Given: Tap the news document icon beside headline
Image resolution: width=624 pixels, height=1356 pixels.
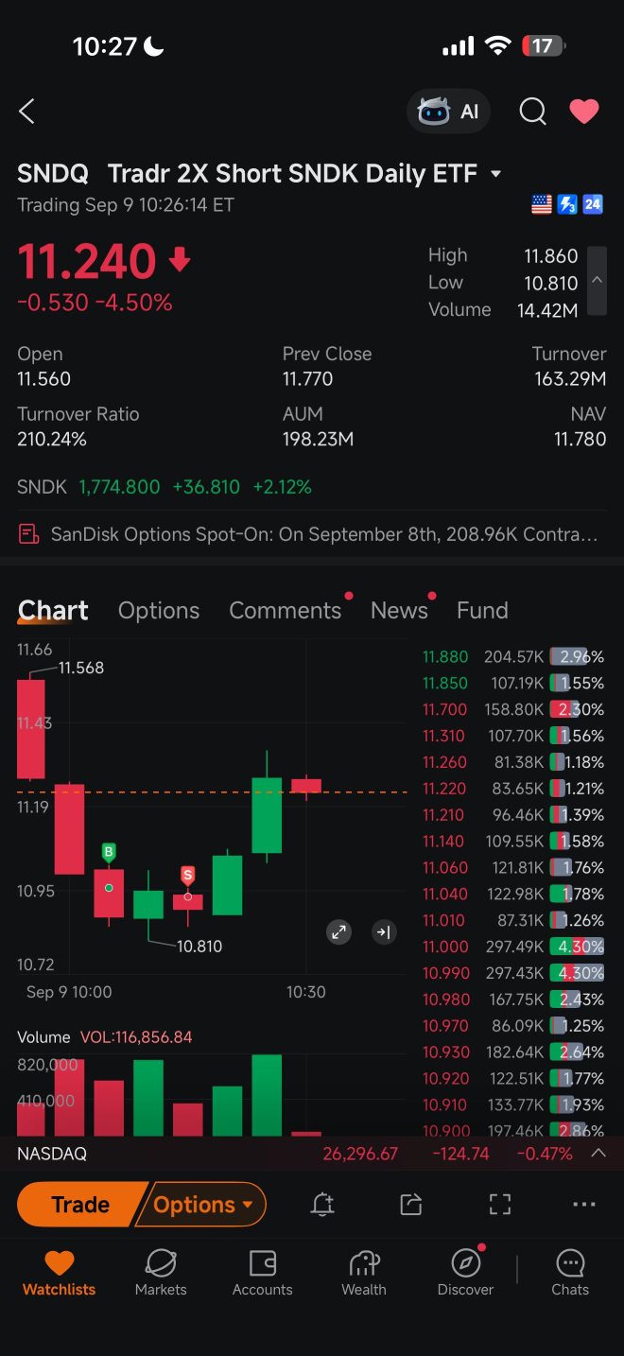Looking at the screenshot, I should (x=29, y=534).
